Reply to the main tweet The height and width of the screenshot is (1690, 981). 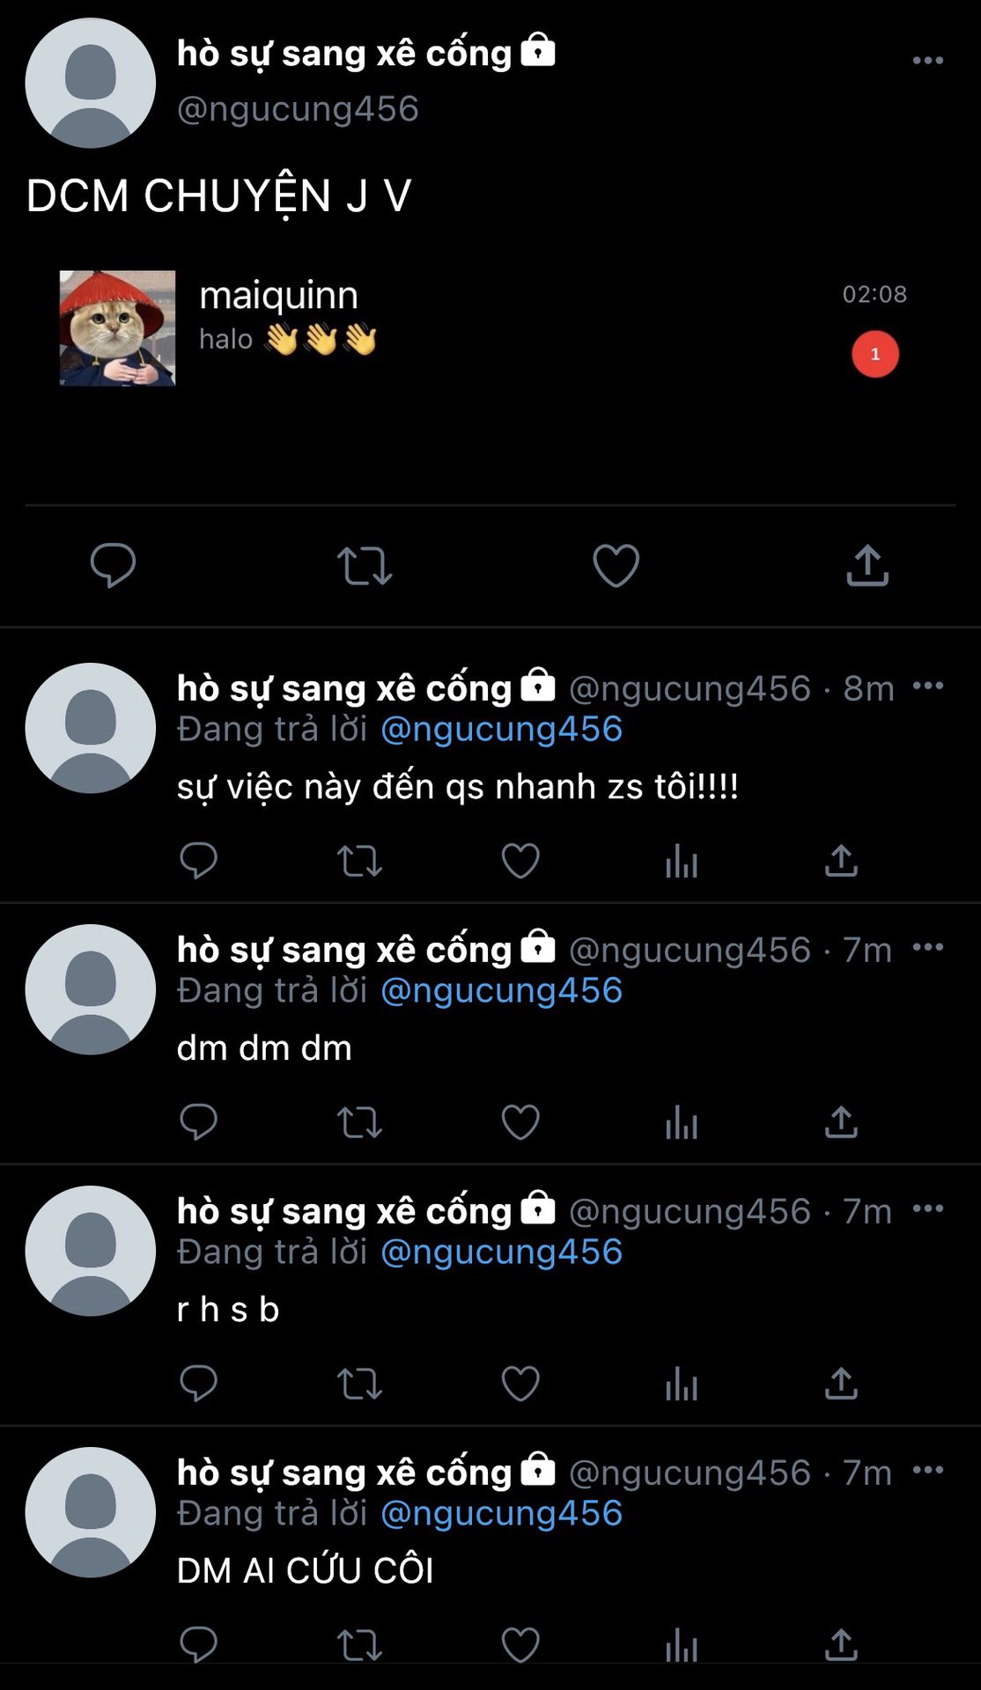click(x=113, y=565)
